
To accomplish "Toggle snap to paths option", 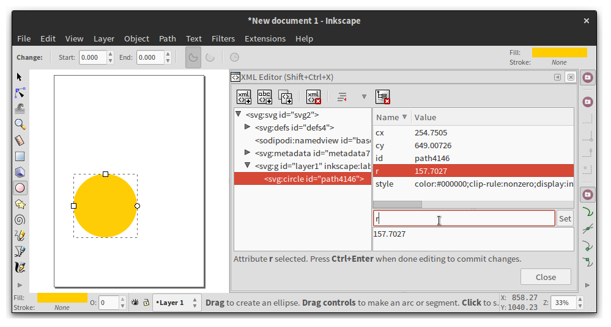I will tap(588, 212).
